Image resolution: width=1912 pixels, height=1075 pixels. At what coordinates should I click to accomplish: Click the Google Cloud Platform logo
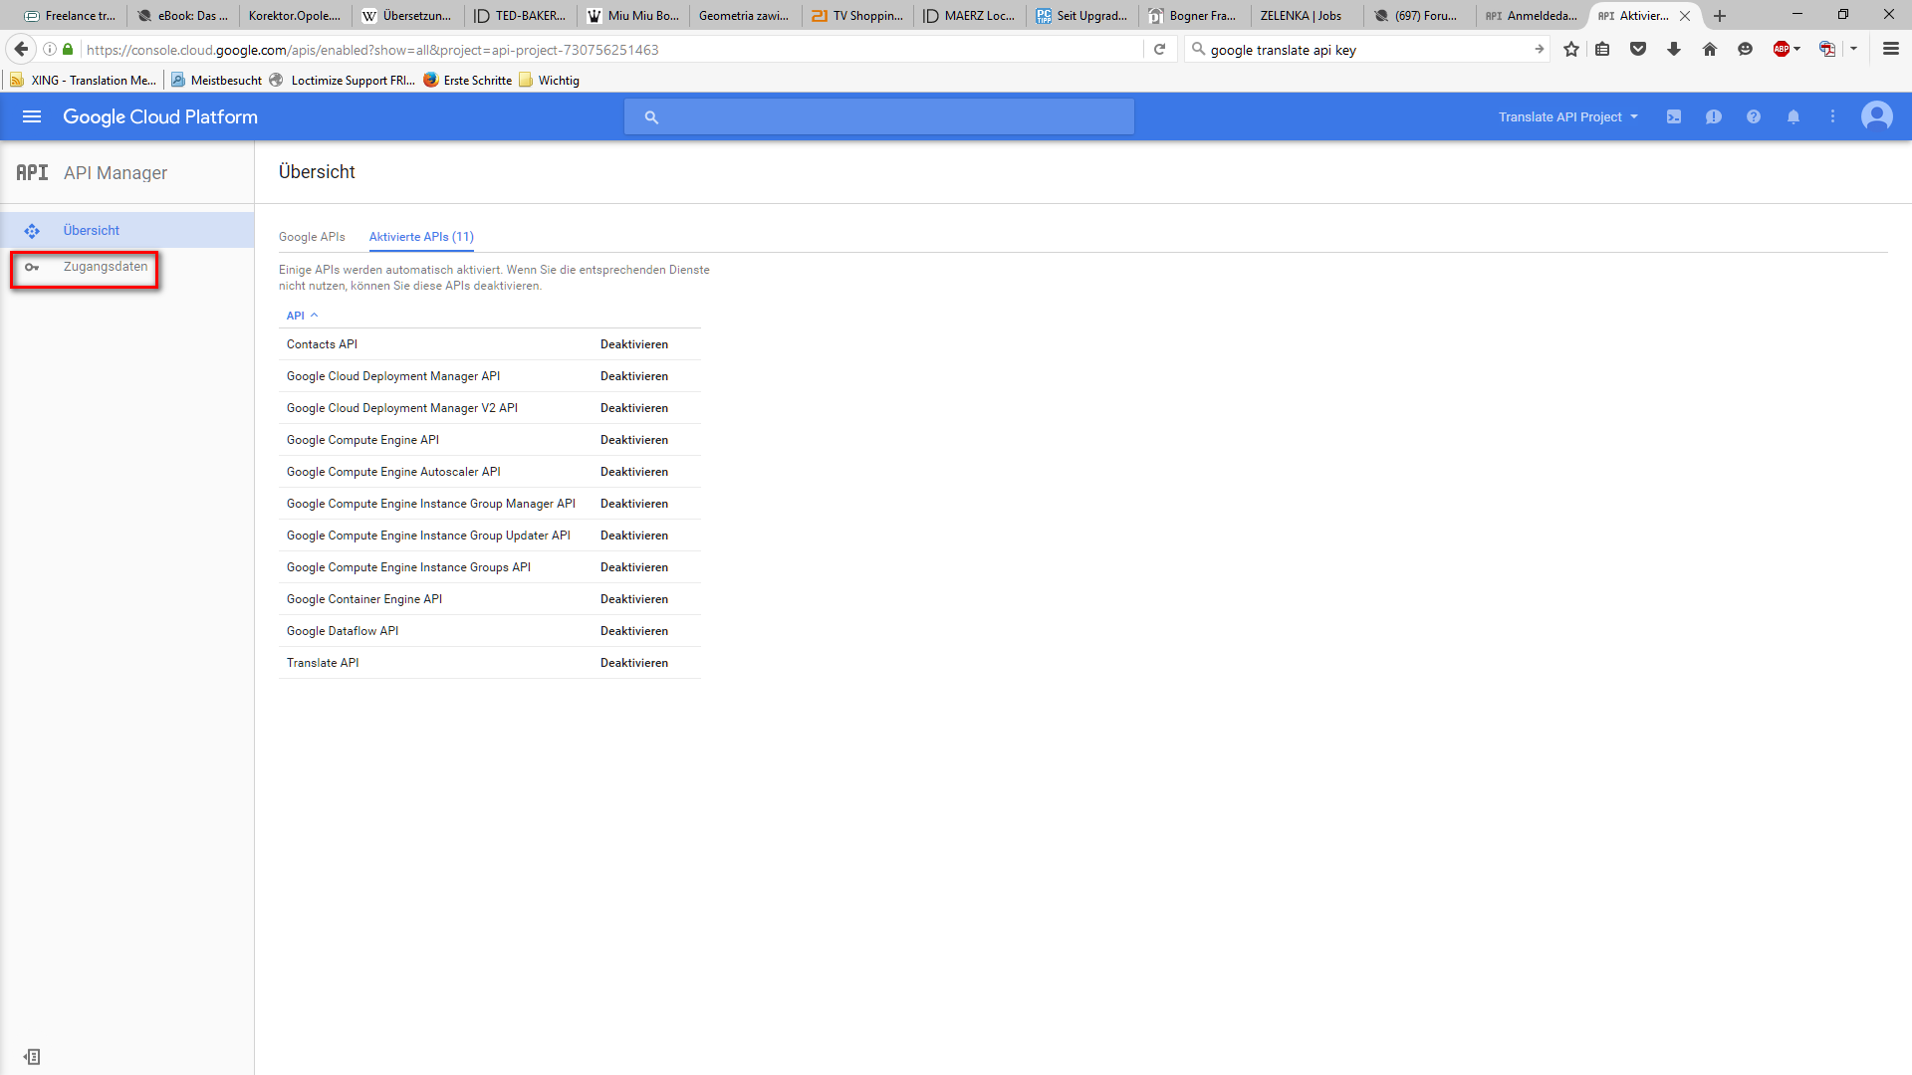point(160,116)
